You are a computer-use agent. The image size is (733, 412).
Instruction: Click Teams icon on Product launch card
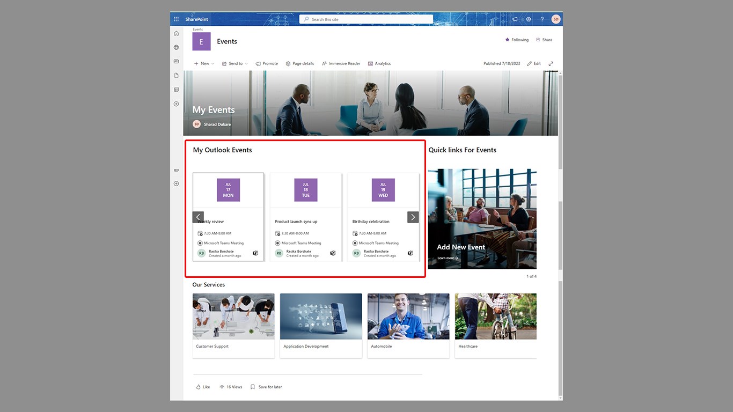pos(333,253)
